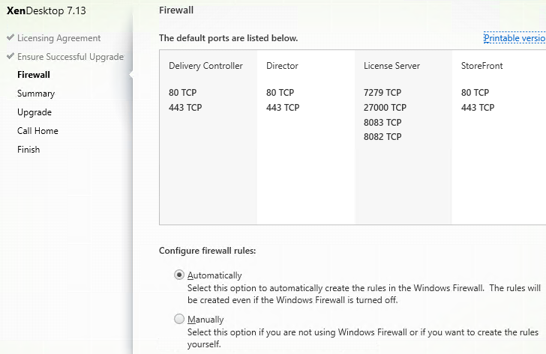This screenshot has height=354, width=546.
Task: Click the Manually option description text
Action: click(363, 338)
